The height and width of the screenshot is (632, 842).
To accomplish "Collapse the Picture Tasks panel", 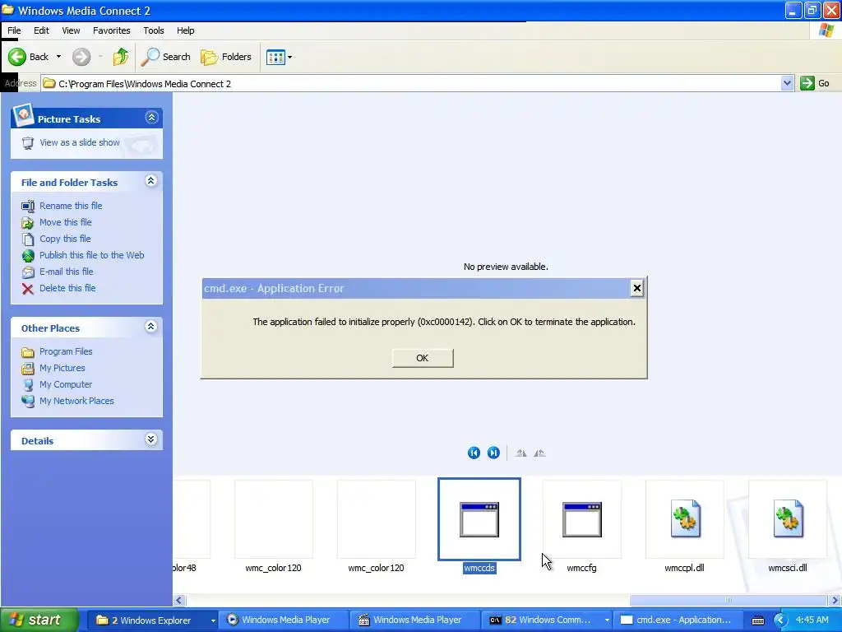I will point(152,117).
